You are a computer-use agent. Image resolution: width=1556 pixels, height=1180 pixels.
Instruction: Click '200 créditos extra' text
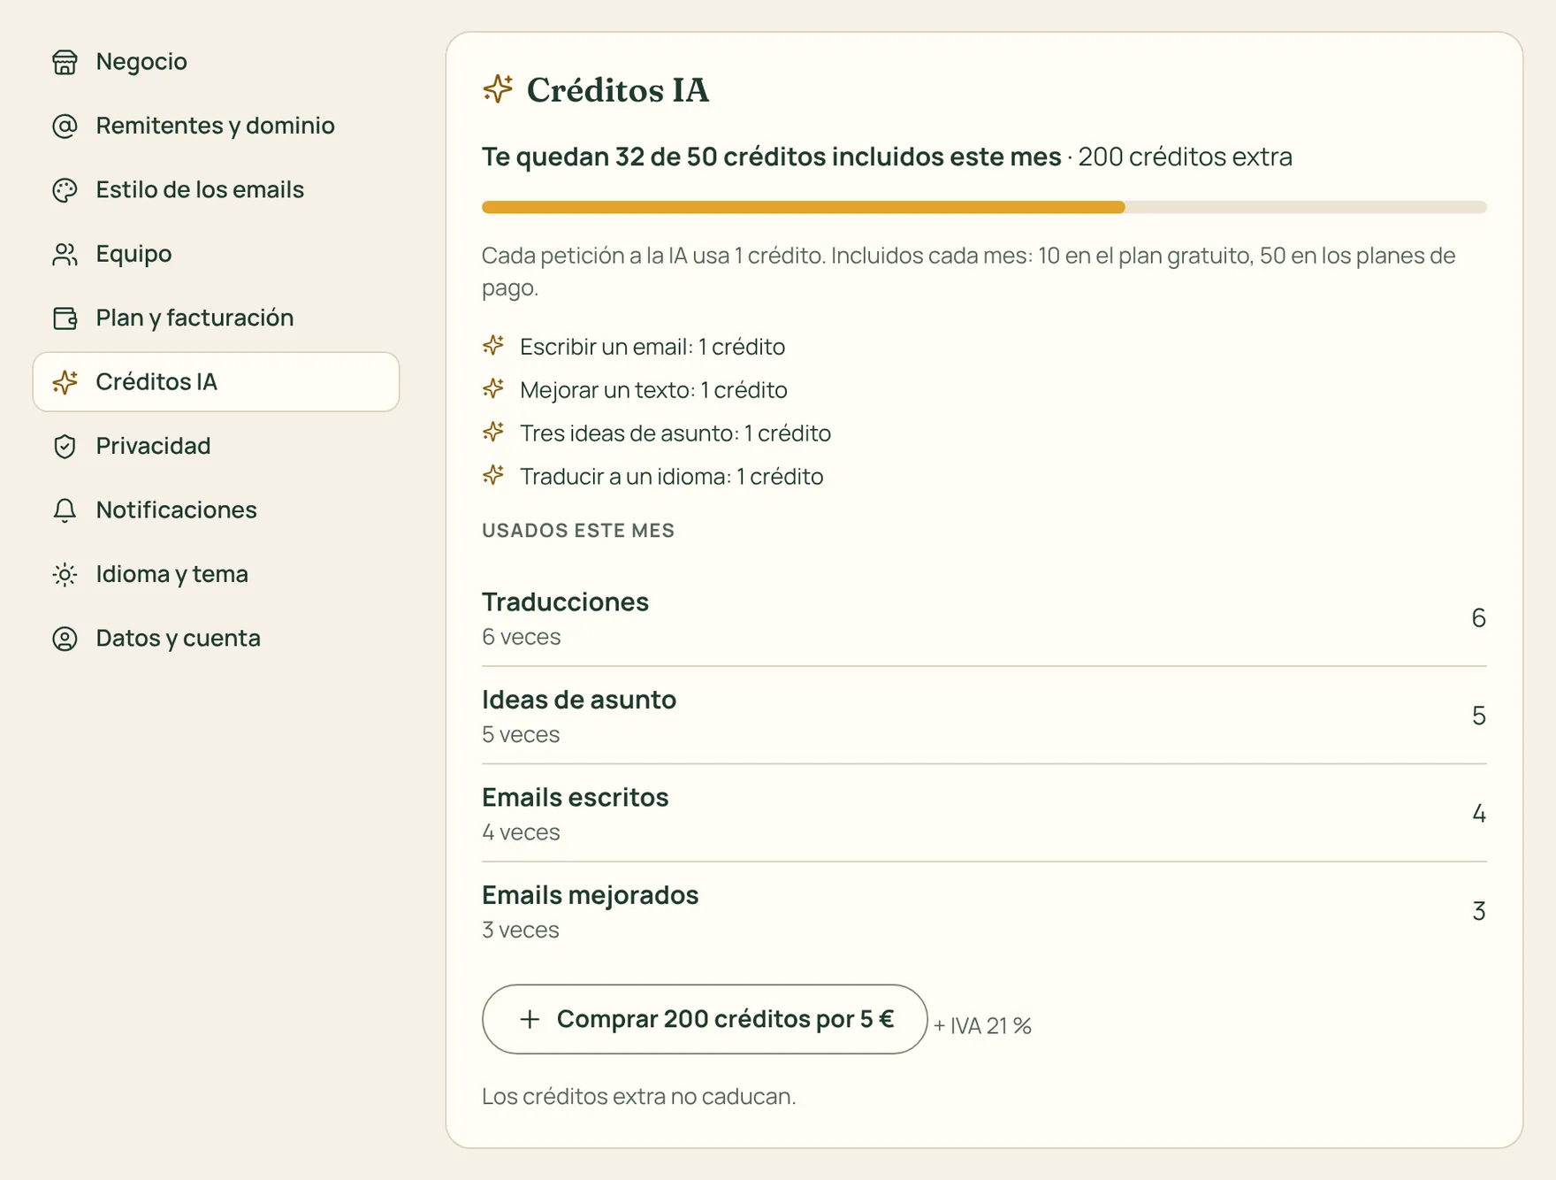pos(1185,157)
